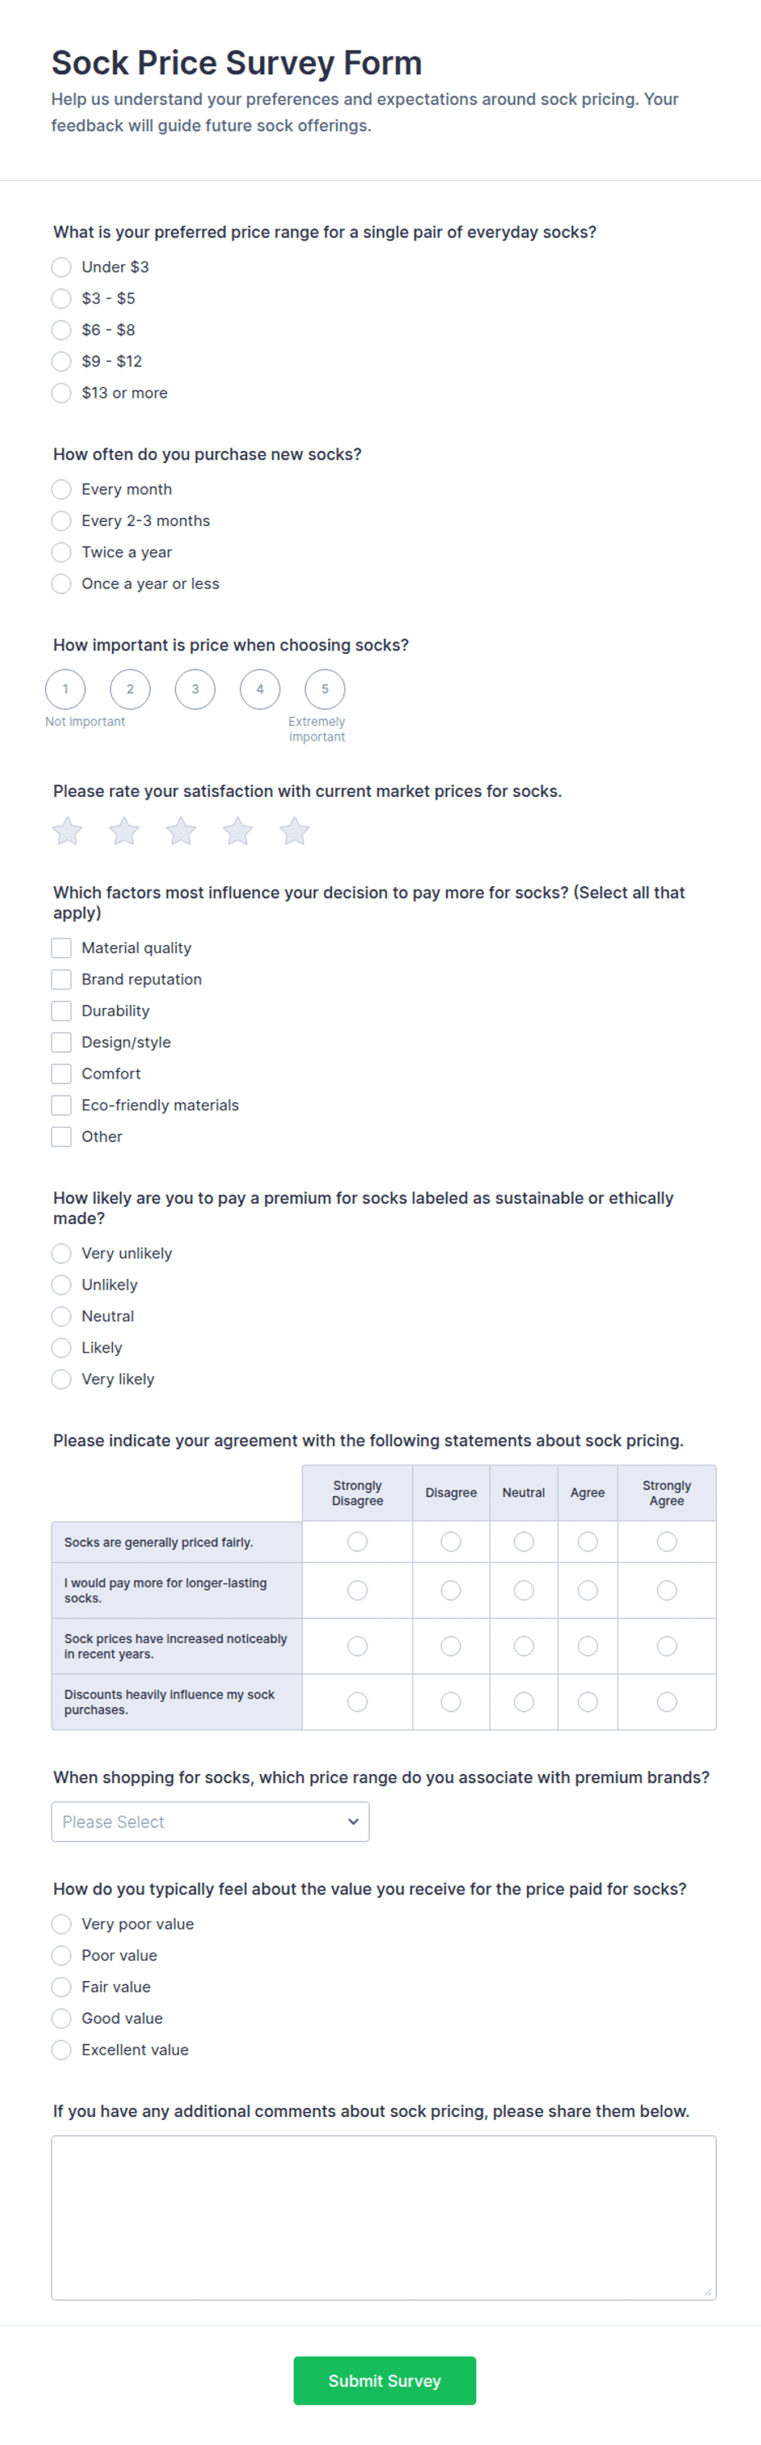This screenshot has height=2445, width=761.
Task: Tick the Eco-friendly materials option
Action: click(61, 1105)
